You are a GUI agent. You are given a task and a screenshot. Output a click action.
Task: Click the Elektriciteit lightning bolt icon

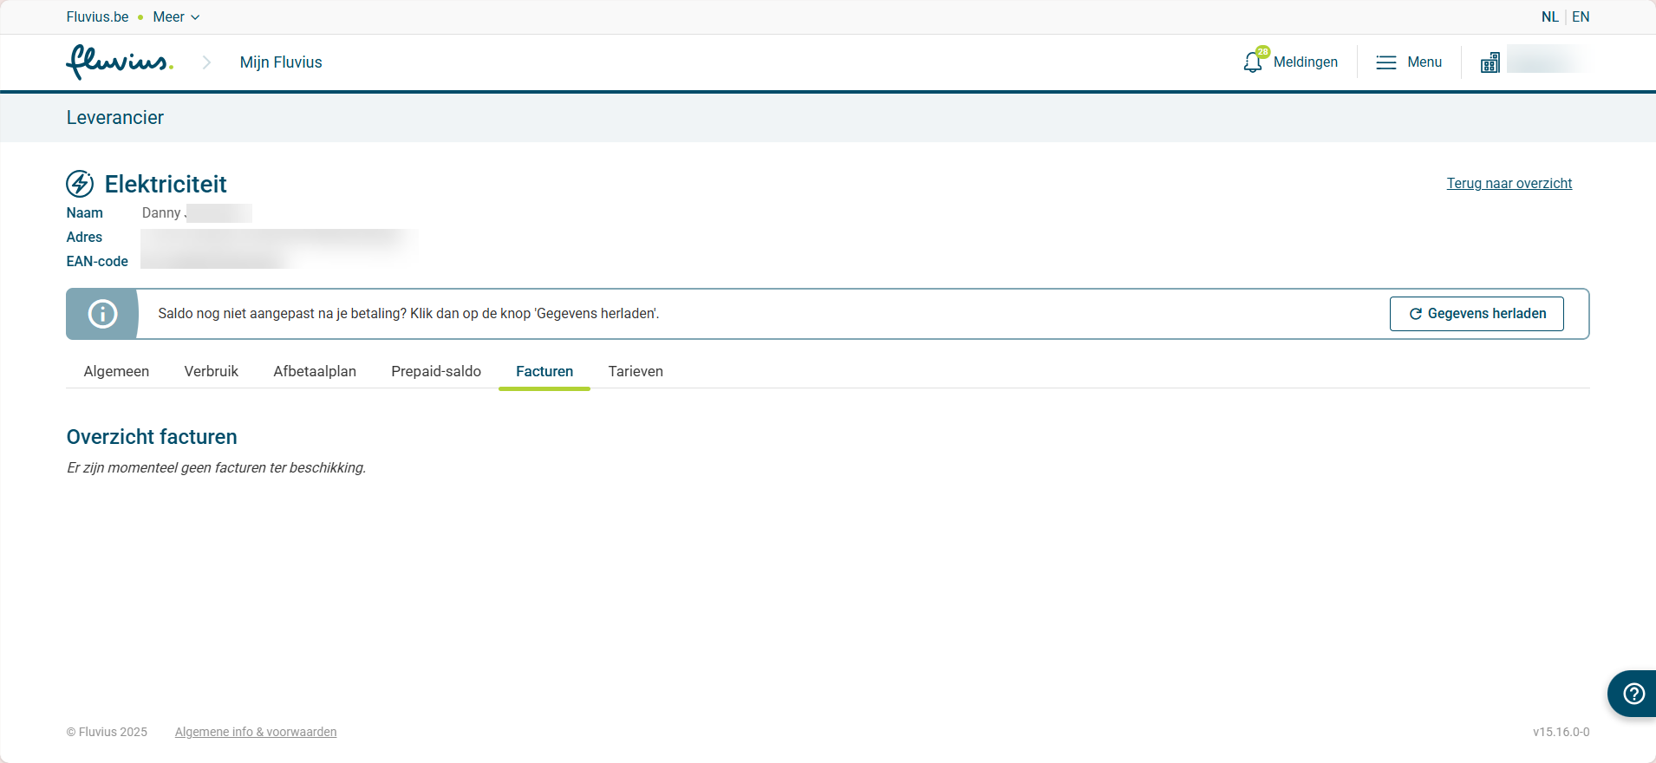point(80,184)
